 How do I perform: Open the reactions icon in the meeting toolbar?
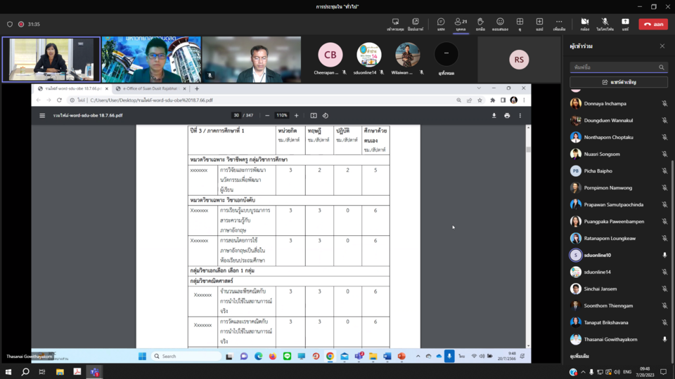[x=500, y=23]
